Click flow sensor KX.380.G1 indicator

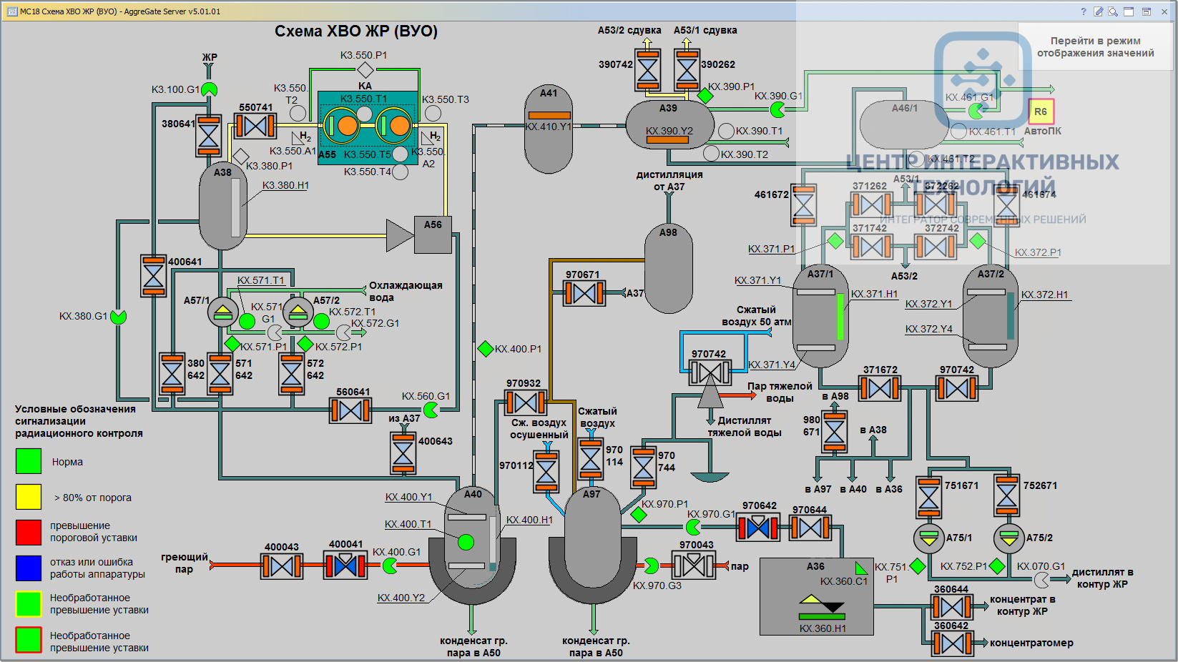click(119, 316)
